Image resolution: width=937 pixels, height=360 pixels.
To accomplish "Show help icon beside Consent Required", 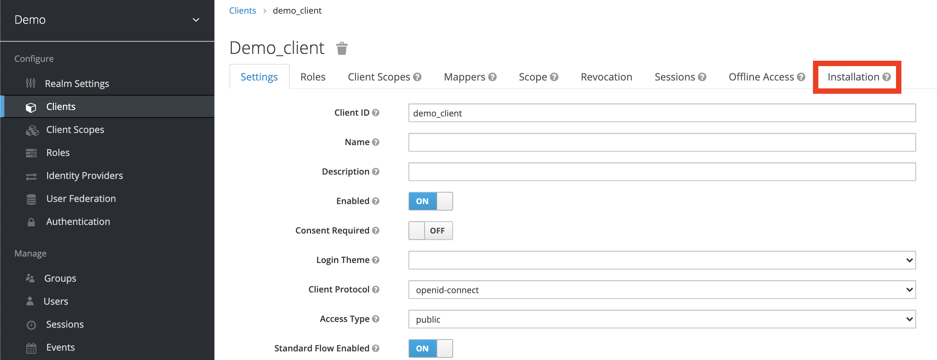I will point(376,231).
